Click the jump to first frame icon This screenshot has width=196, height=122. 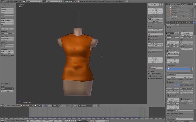[x=65, y=121]
